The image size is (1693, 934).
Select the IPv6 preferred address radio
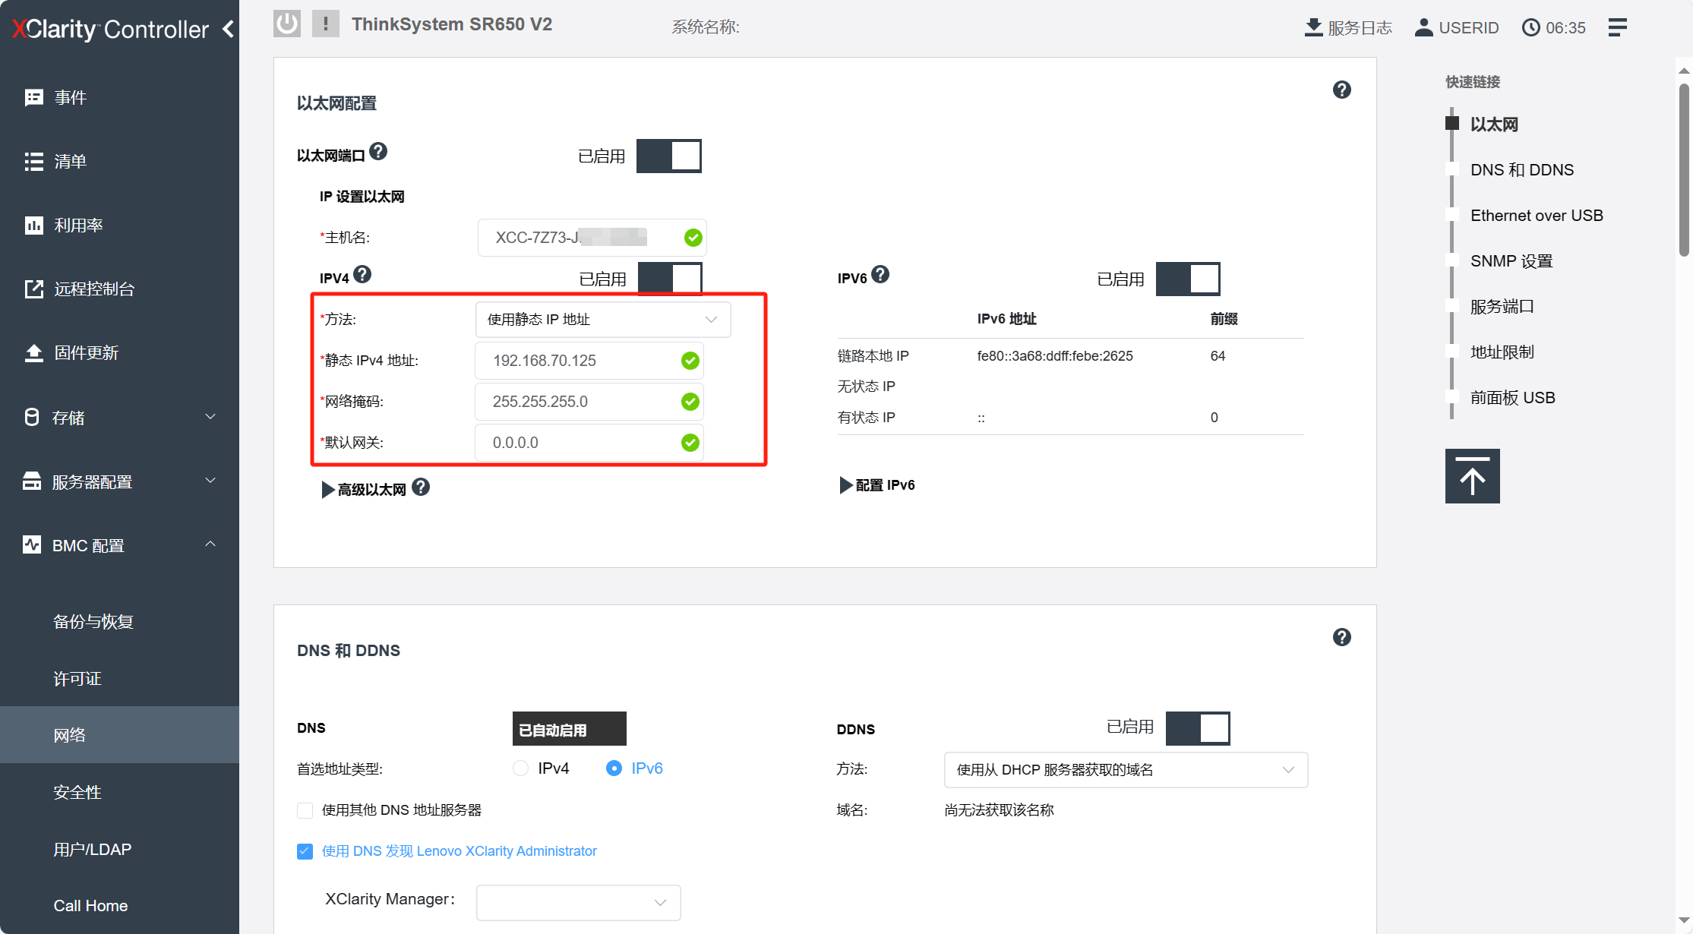click(614, 768)
